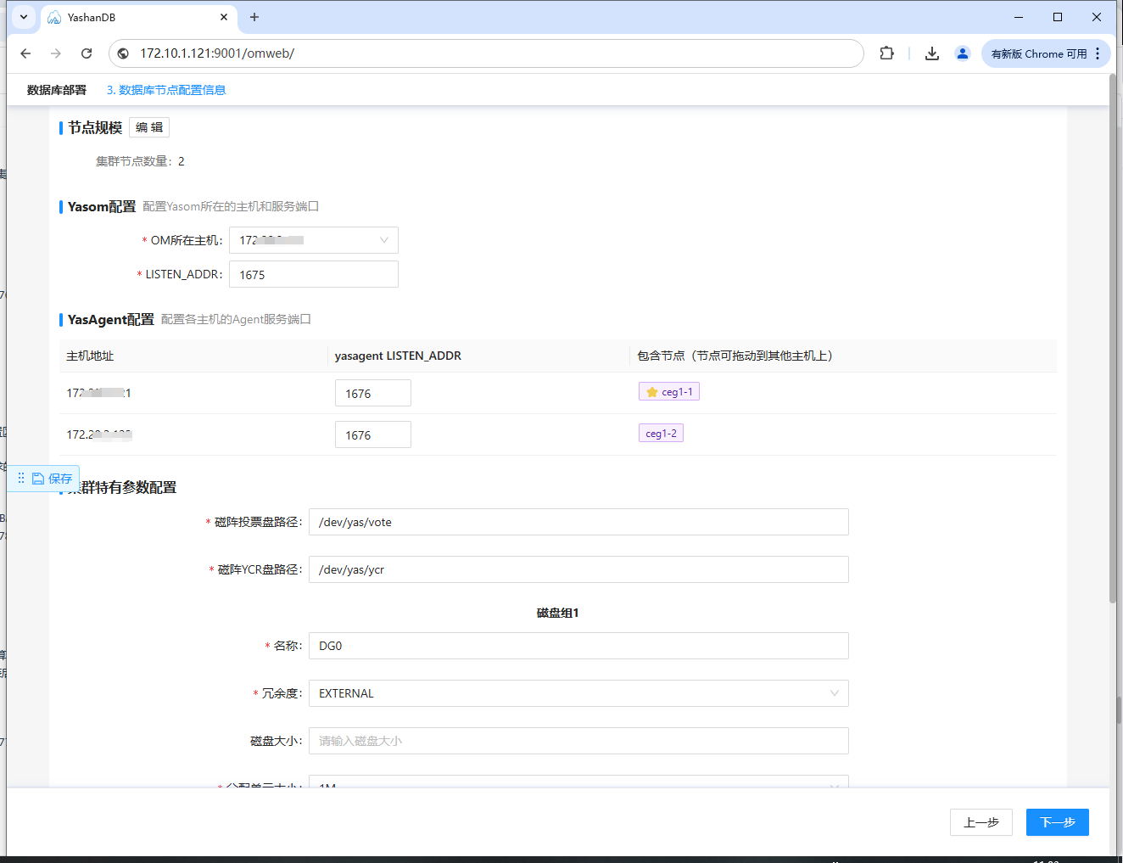Open a new browser tab
This screenshot has height=863, width=1123.
254,17
